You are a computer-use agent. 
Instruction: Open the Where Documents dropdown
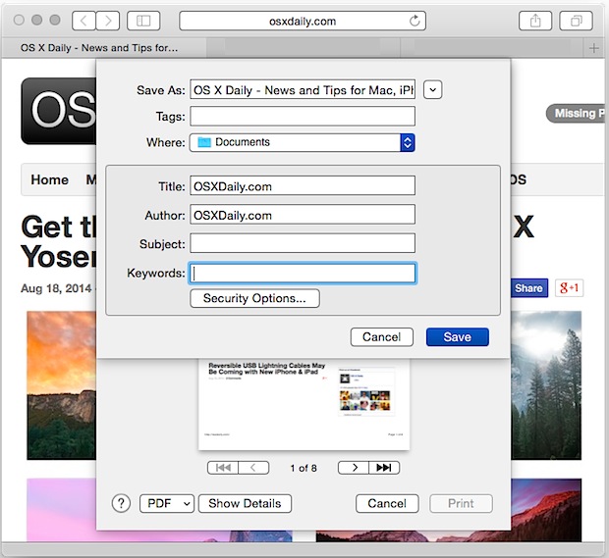click(303, 142)
